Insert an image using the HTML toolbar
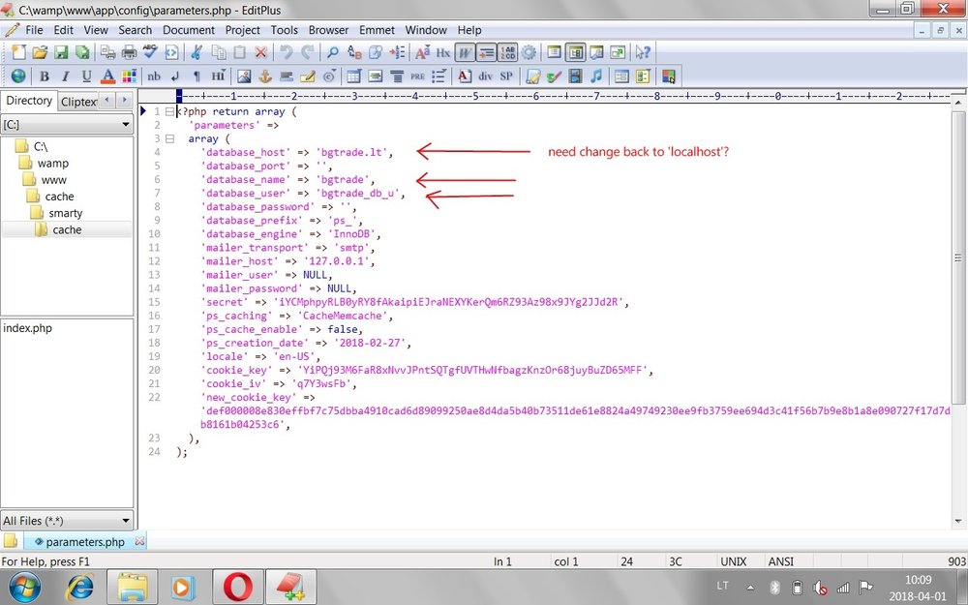 pos(246,76)
